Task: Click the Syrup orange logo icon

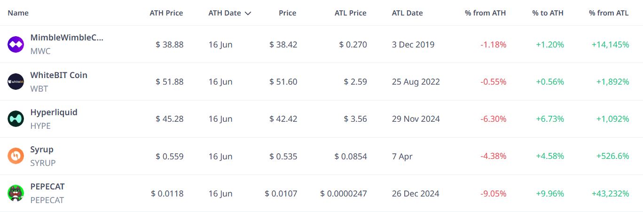Action: pos(16,156)
